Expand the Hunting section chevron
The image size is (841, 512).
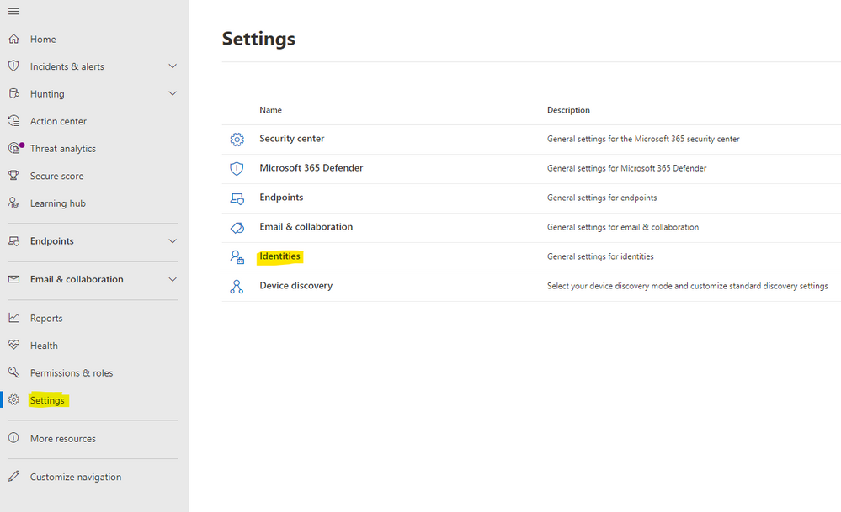(x=173, y=93)
